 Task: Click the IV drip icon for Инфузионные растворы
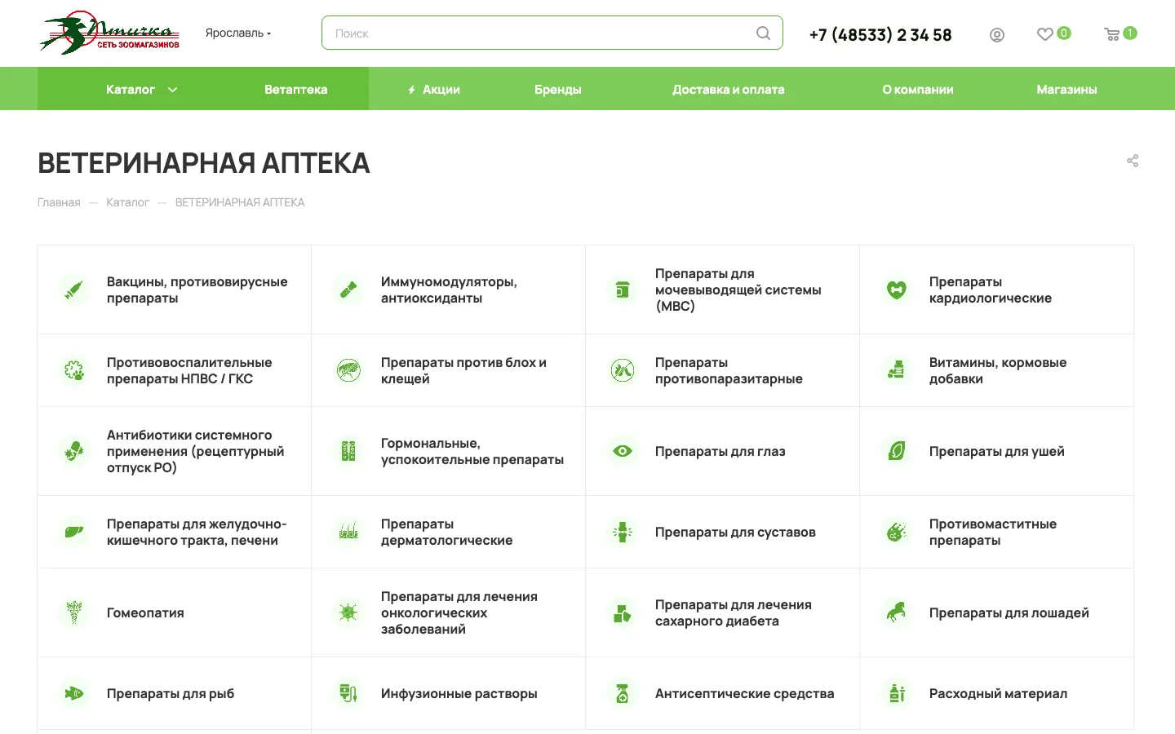[348, 693]
